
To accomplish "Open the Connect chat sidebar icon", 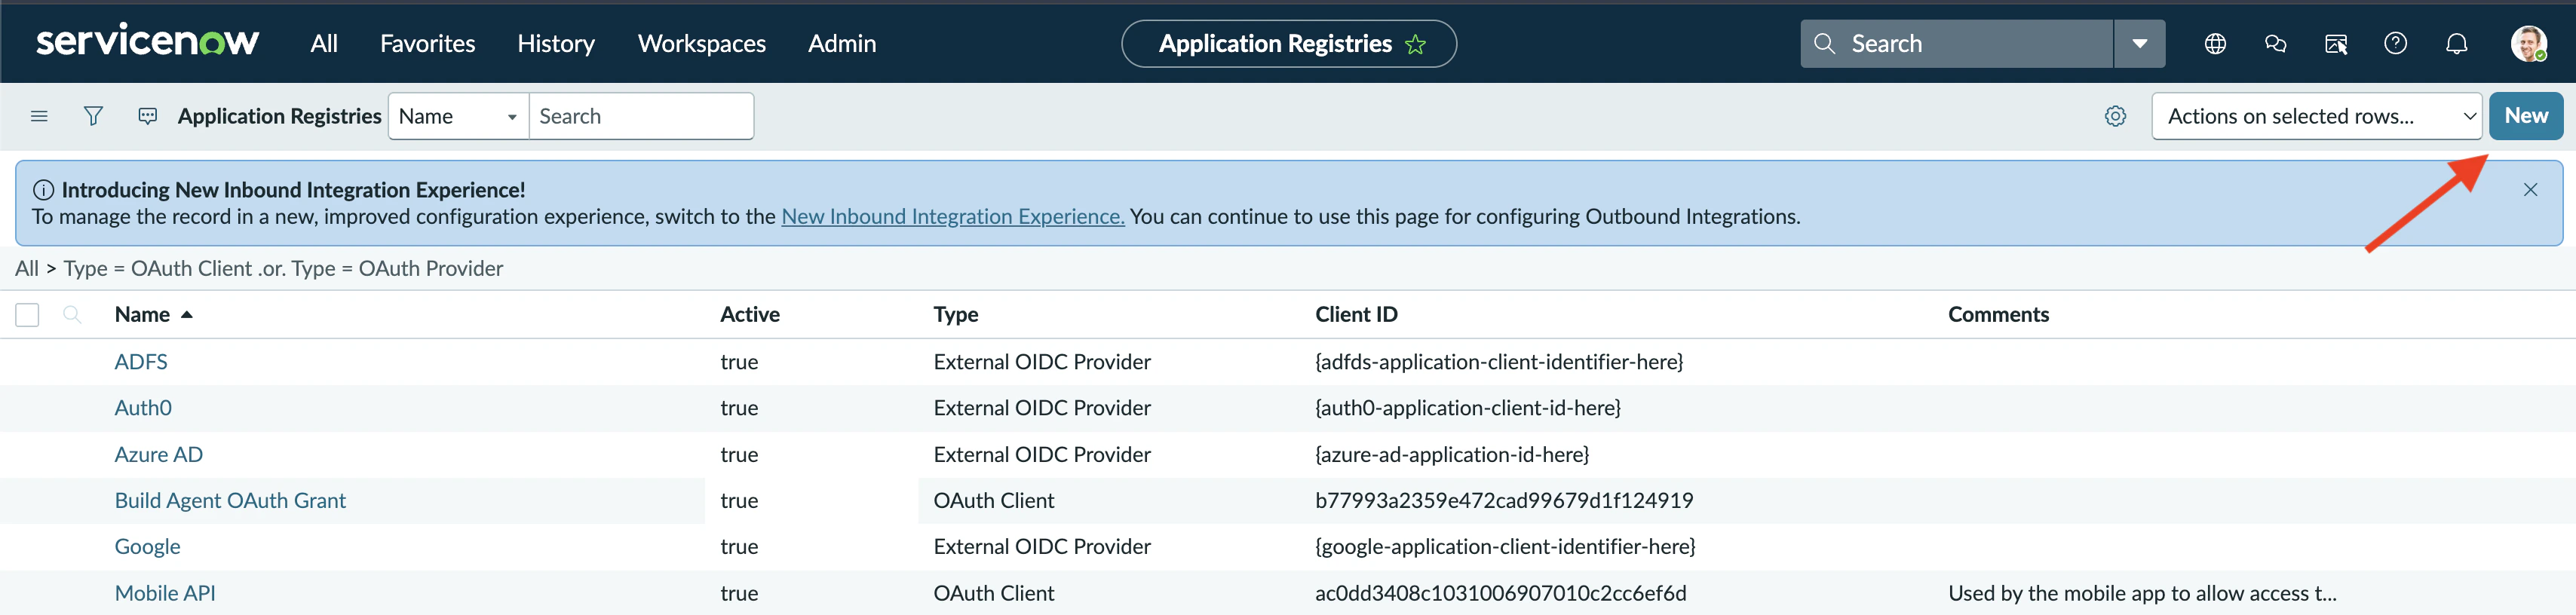I will coord(2275,43).
